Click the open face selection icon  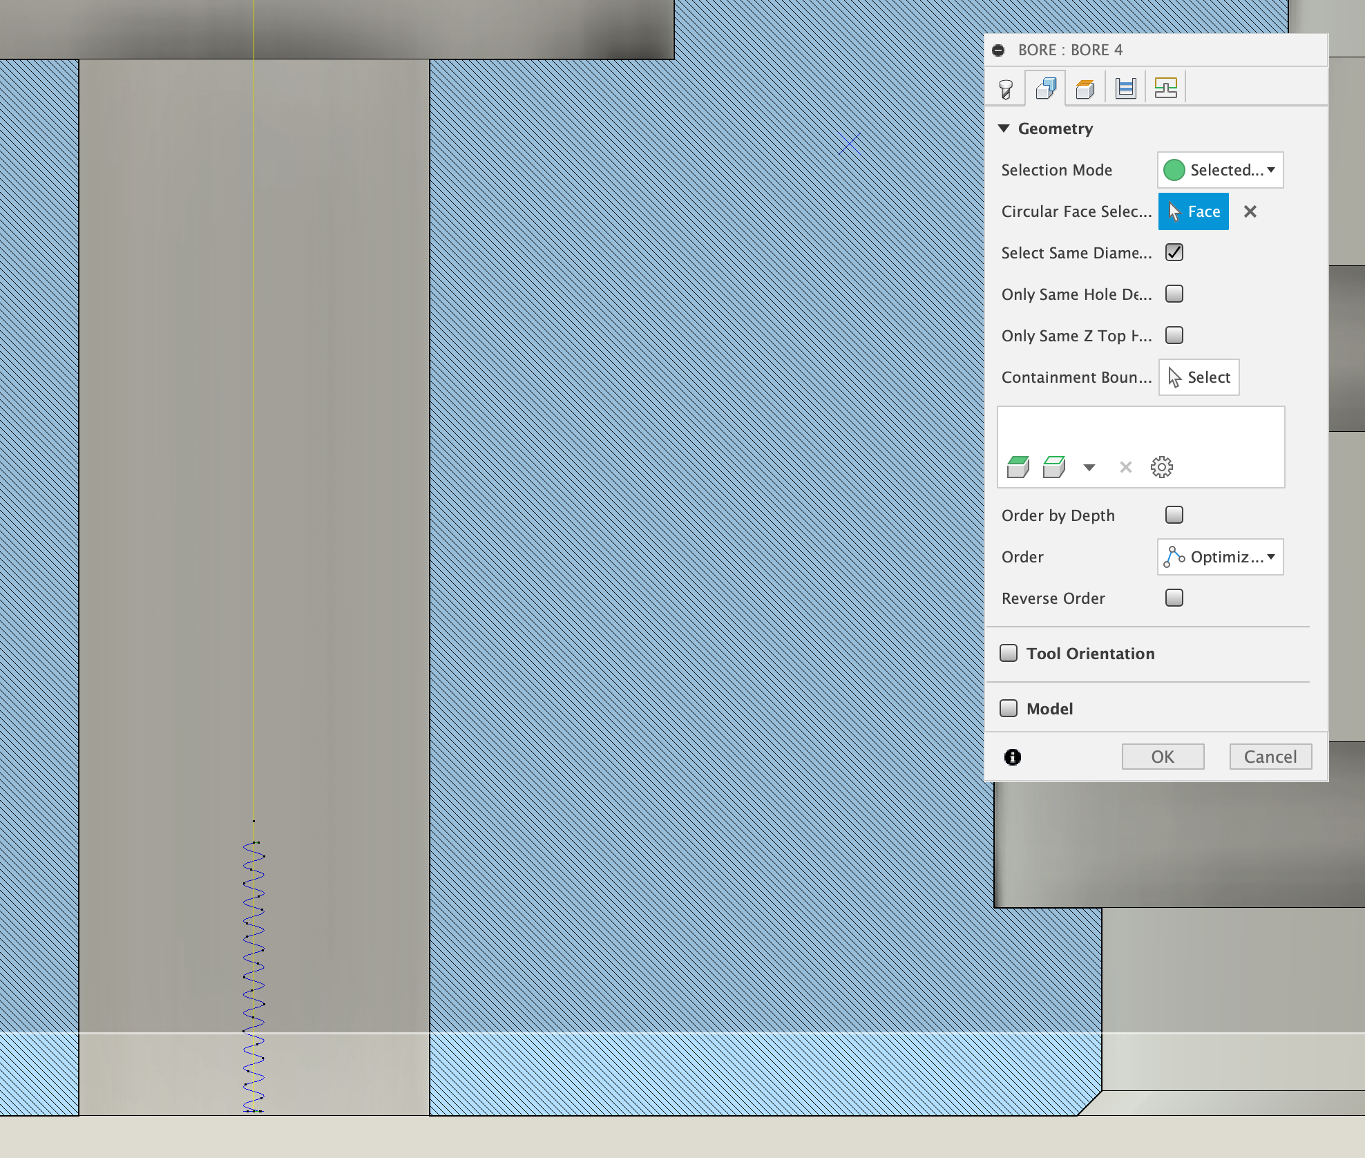tap(1053, 466)
